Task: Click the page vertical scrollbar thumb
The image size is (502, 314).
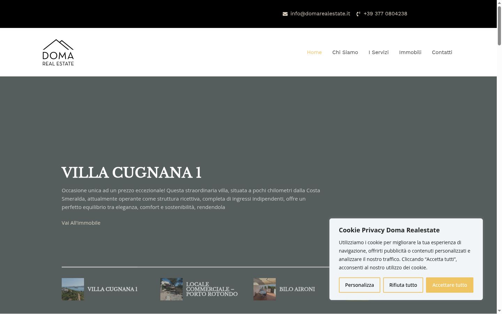Action: 499,25
